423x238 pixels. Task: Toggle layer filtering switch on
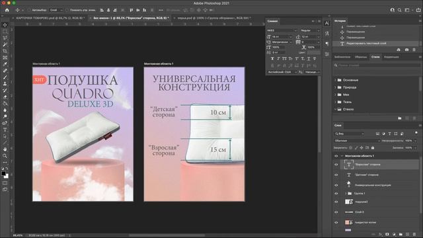point(416,133)
